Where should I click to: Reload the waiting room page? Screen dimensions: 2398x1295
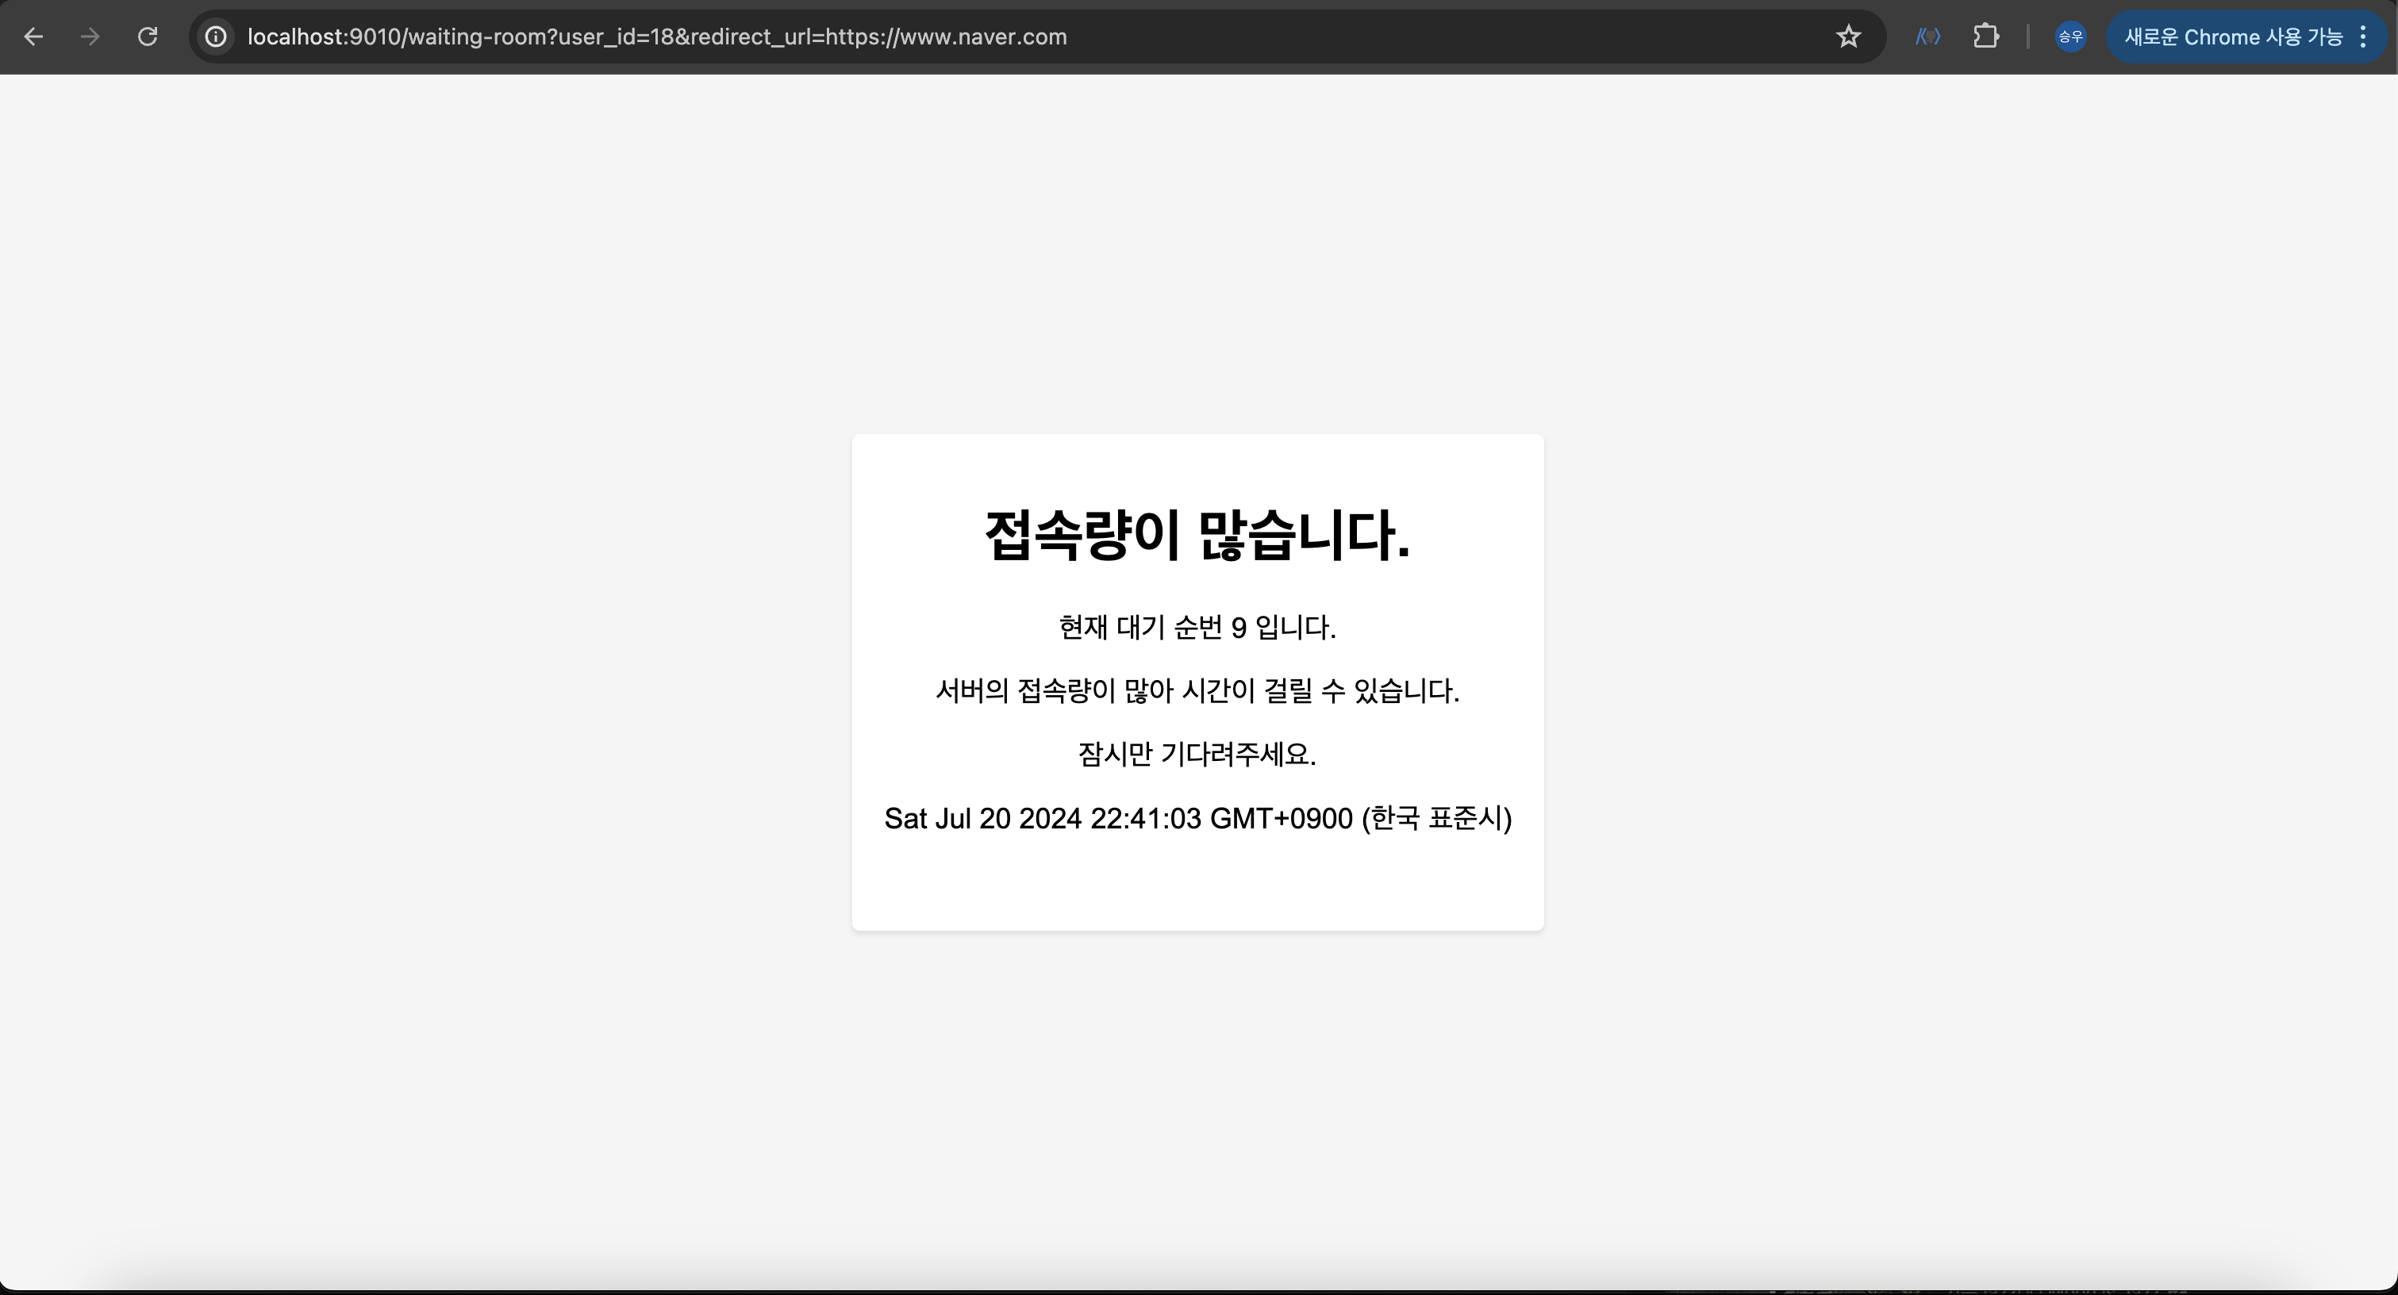pyautogui.click(x=147, y=37)
